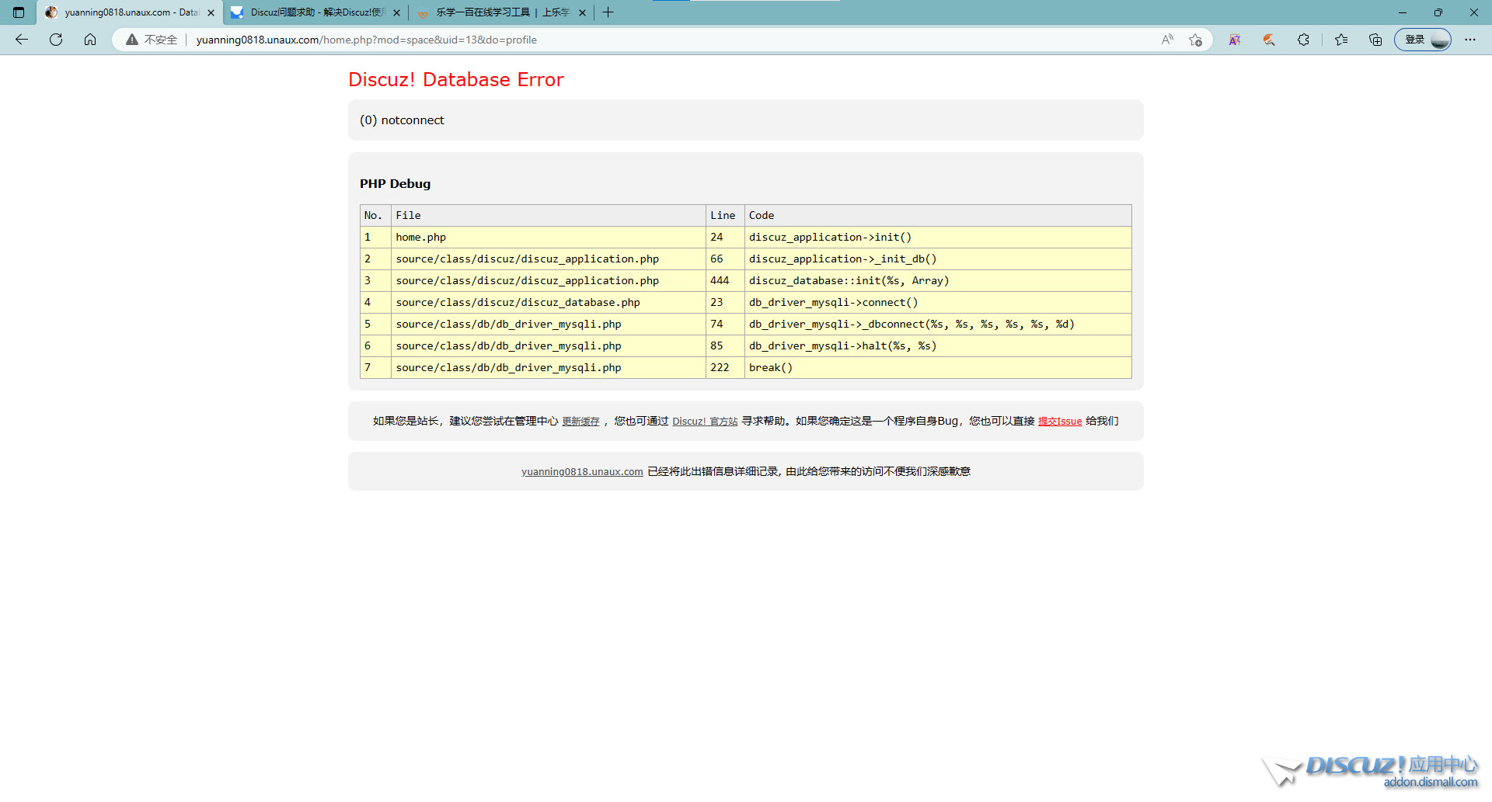
Task: Click the 提交Issue link
Action: (x=1059, y=421)
